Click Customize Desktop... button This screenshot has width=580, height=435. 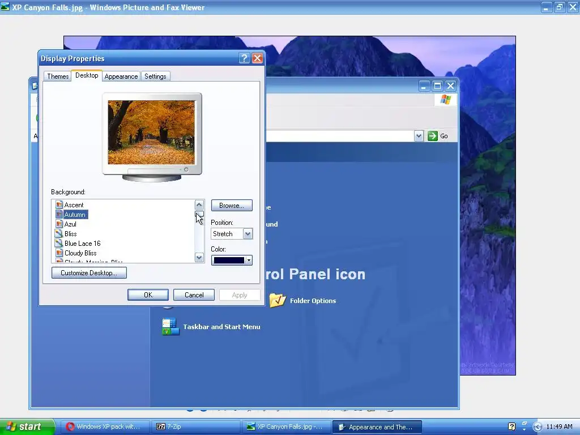(x=89, y=273)
